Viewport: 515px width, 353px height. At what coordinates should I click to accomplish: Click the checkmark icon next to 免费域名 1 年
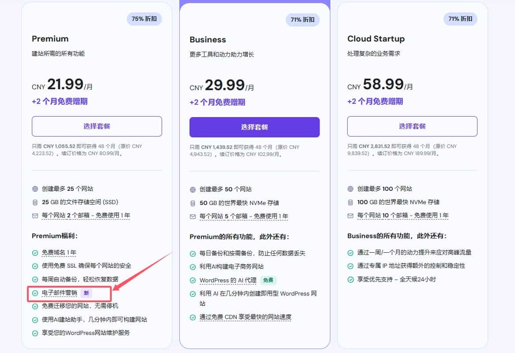(x=35, y=253)
